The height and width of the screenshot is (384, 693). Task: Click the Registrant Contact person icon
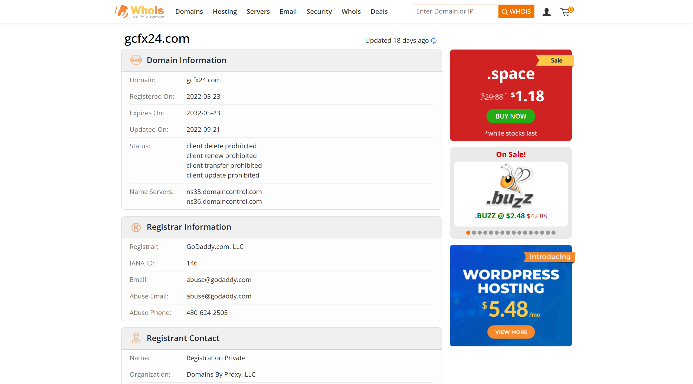pos(136,338)
